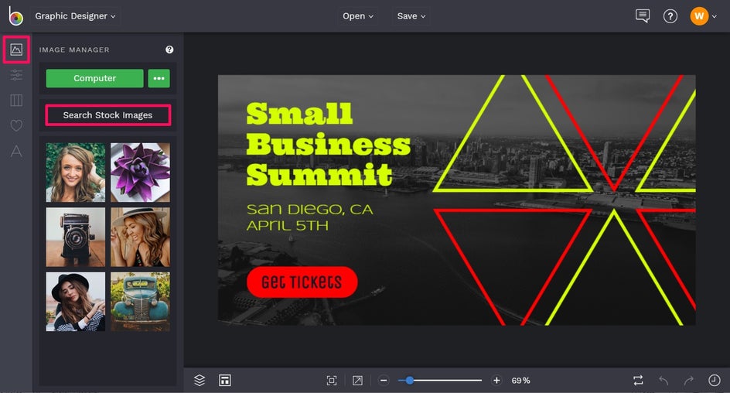Click the layout template icon in bottom bar
730x393 pixels.
[x=225, y=381]
